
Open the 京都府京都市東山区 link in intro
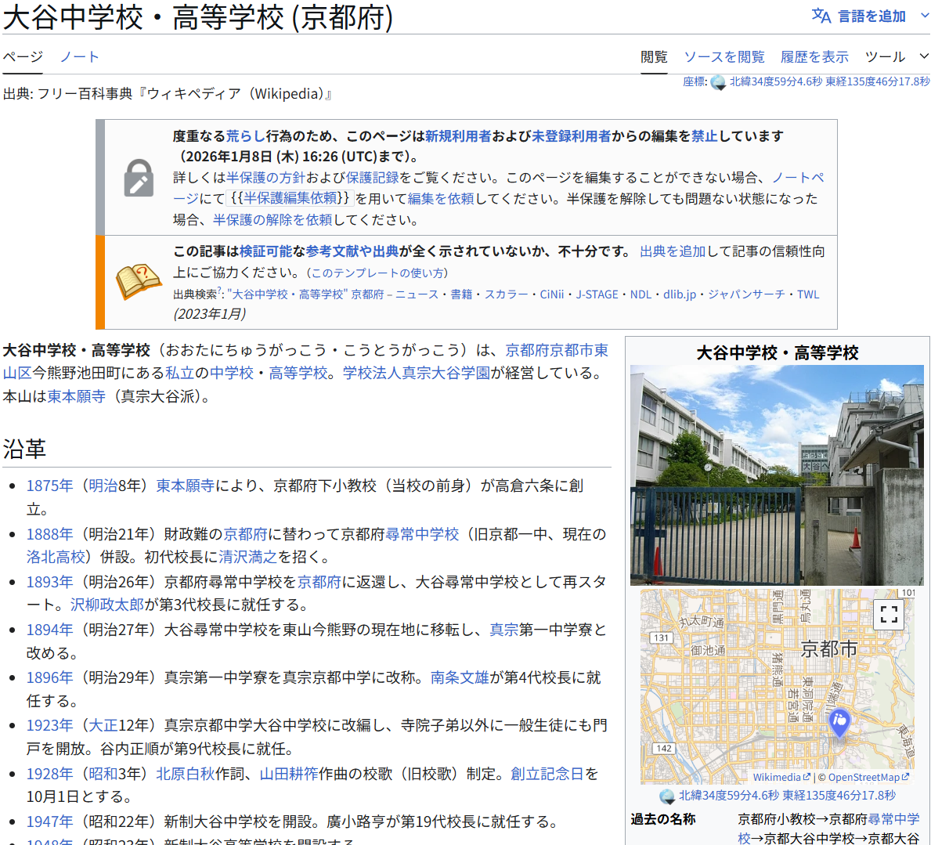point(557,350)
